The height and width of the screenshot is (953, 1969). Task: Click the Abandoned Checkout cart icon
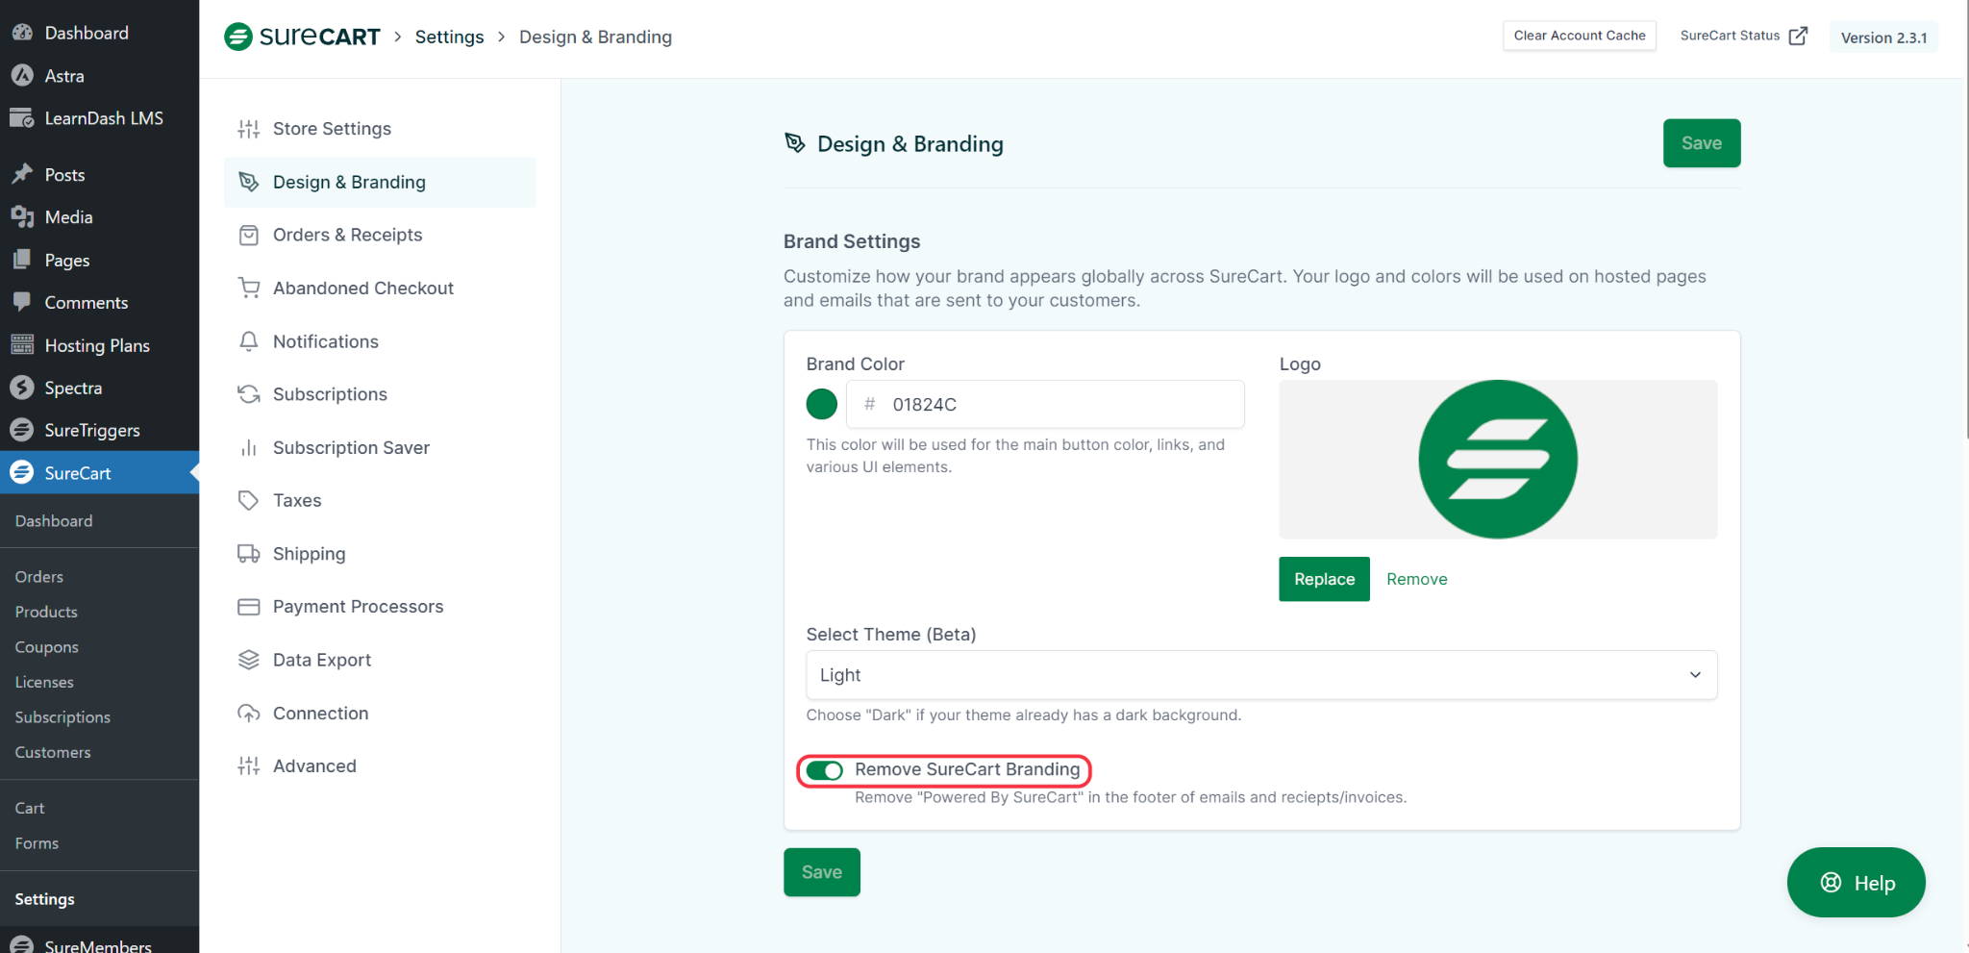tap(249, 288)
